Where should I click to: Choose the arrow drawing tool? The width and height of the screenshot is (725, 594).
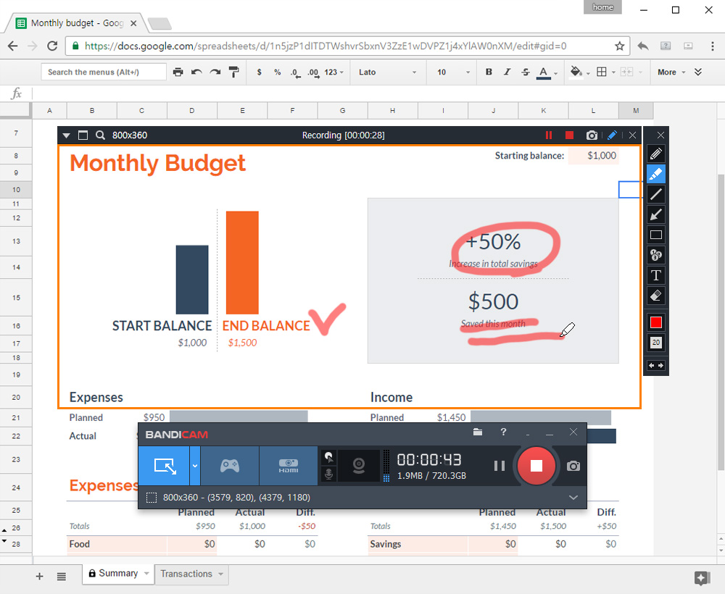click(655, 215)
